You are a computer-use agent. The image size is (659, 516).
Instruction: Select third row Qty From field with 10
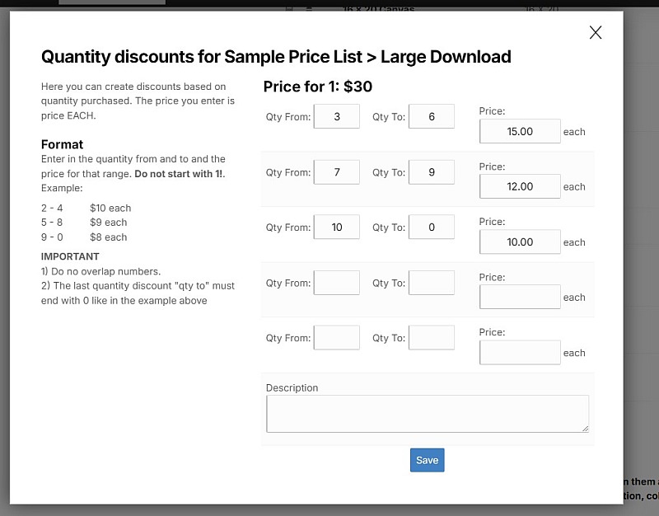[x=337, y=227]
